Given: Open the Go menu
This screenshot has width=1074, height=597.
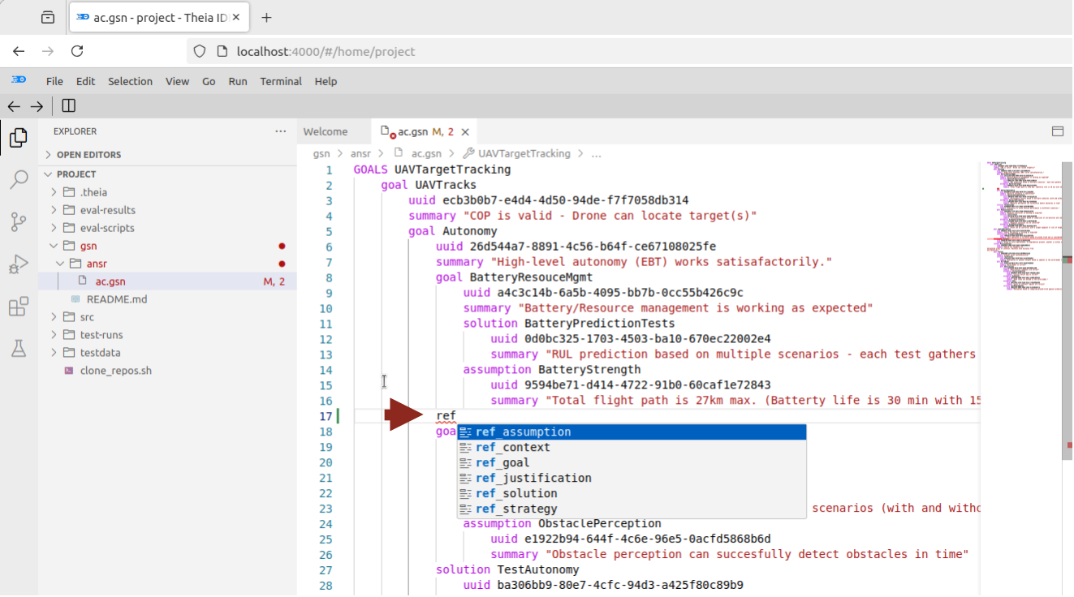Looking at the screenshot, I should [209, 81].
